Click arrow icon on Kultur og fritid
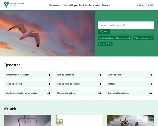 click(150, 75)
